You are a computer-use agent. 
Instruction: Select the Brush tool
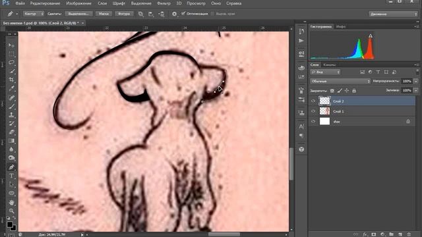[11, 106]
